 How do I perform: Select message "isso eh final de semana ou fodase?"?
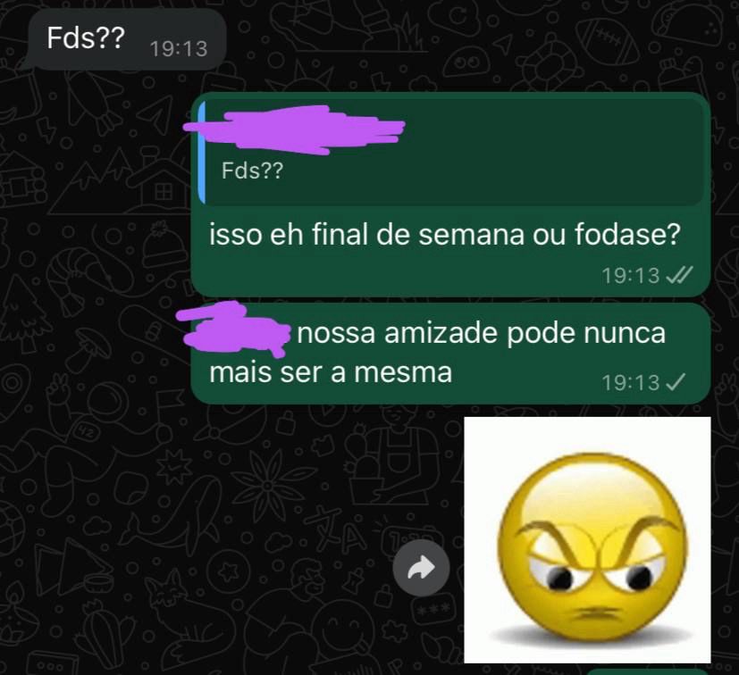click(445, 234)
